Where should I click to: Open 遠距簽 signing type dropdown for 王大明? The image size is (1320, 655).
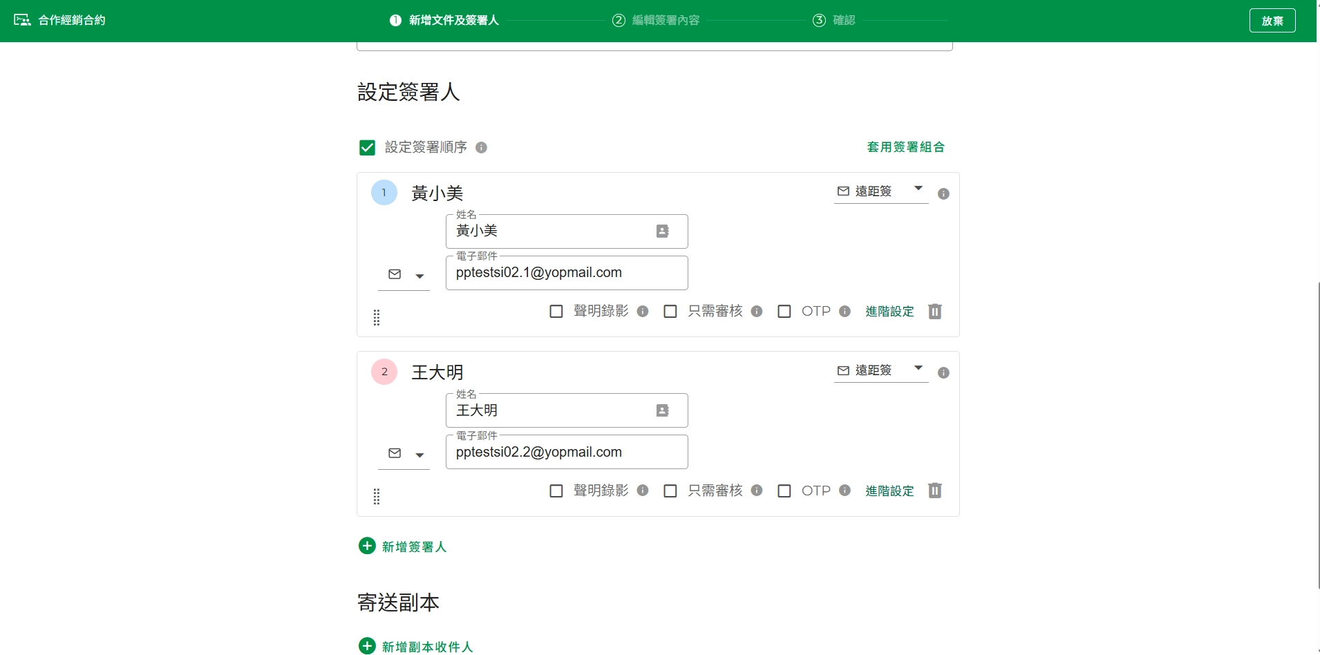tap(881, 370)
